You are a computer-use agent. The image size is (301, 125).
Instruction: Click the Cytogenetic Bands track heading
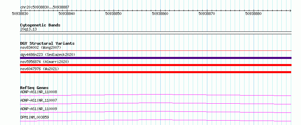click(40, 25)
